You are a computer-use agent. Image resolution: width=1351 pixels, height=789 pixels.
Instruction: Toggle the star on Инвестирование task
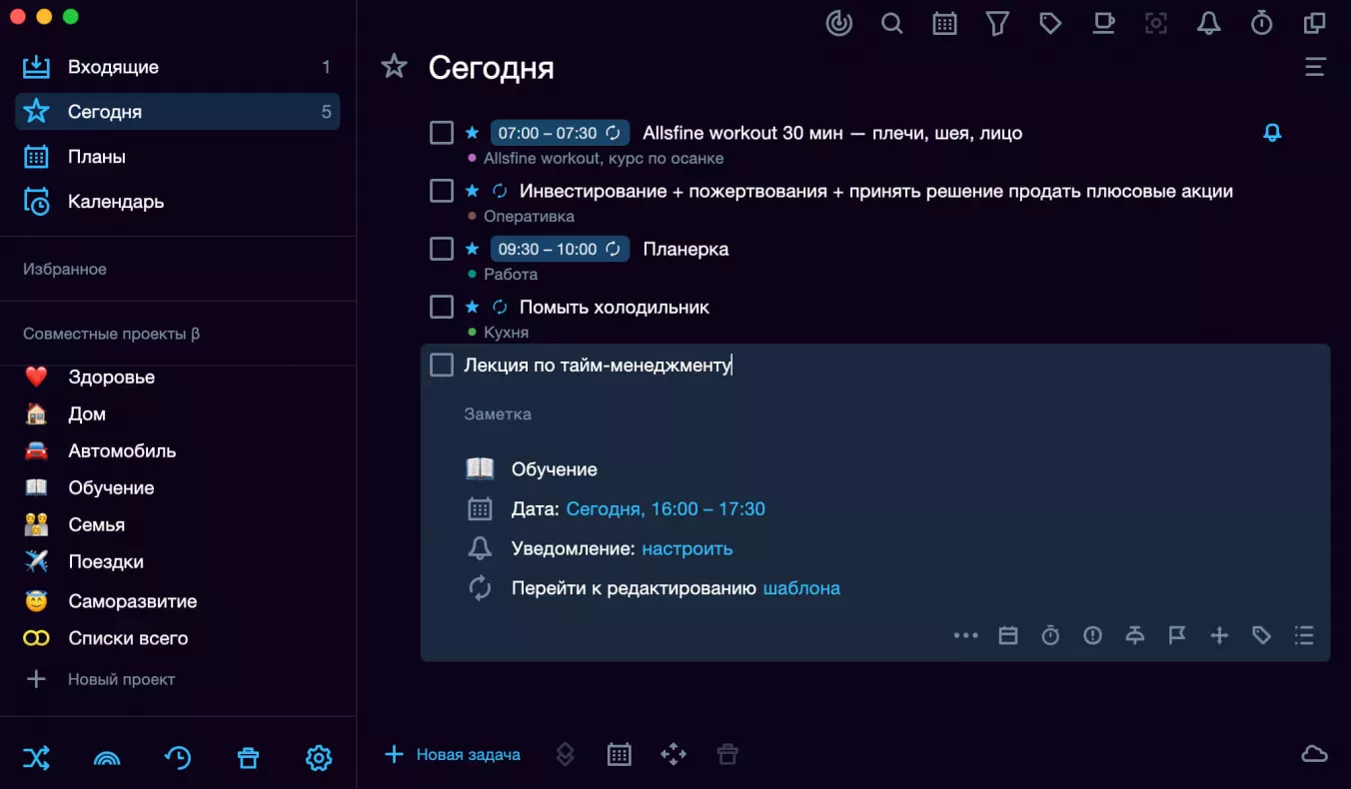coord(473,191)
